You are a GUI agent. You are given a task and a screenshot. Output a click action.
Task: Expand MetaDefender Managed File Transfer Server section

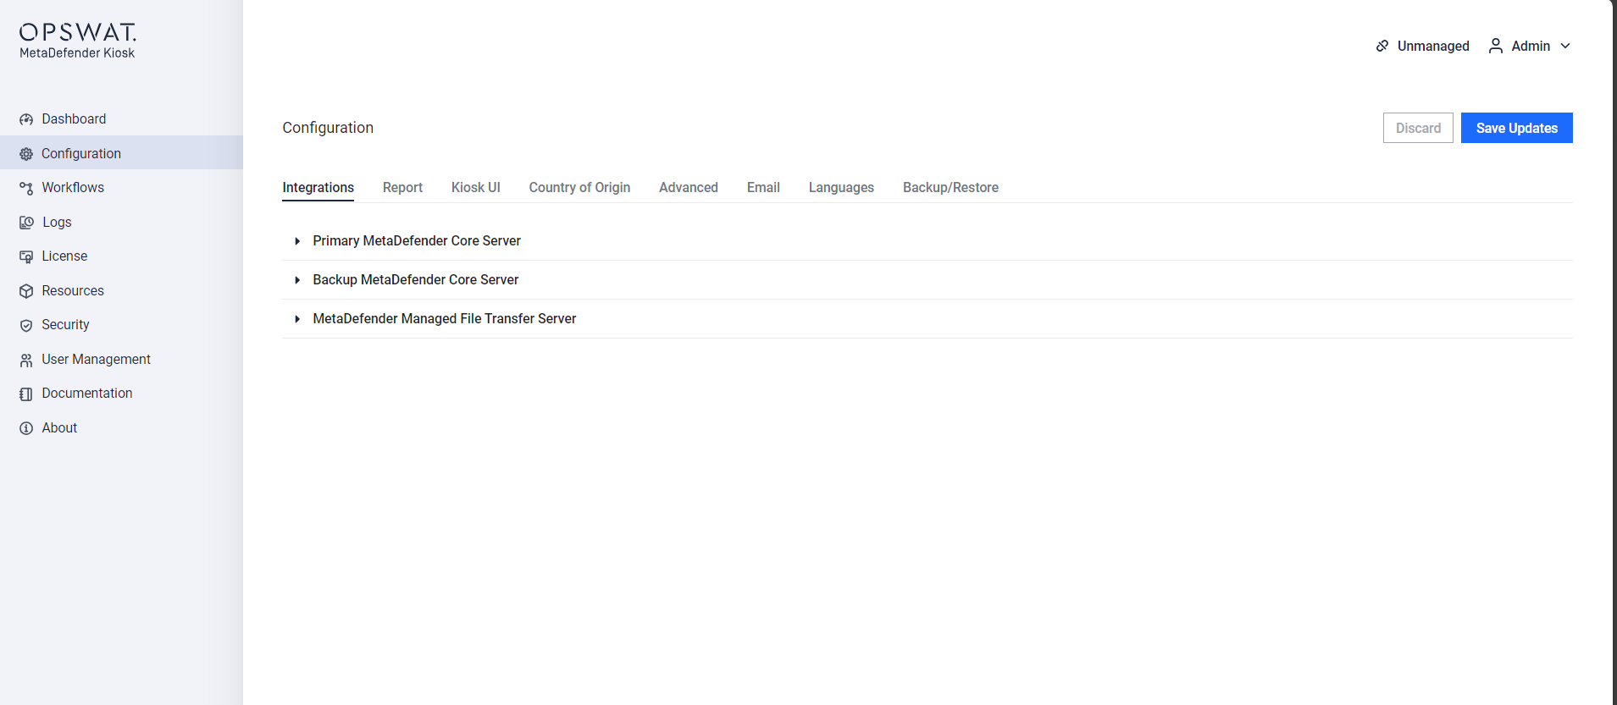297,319
